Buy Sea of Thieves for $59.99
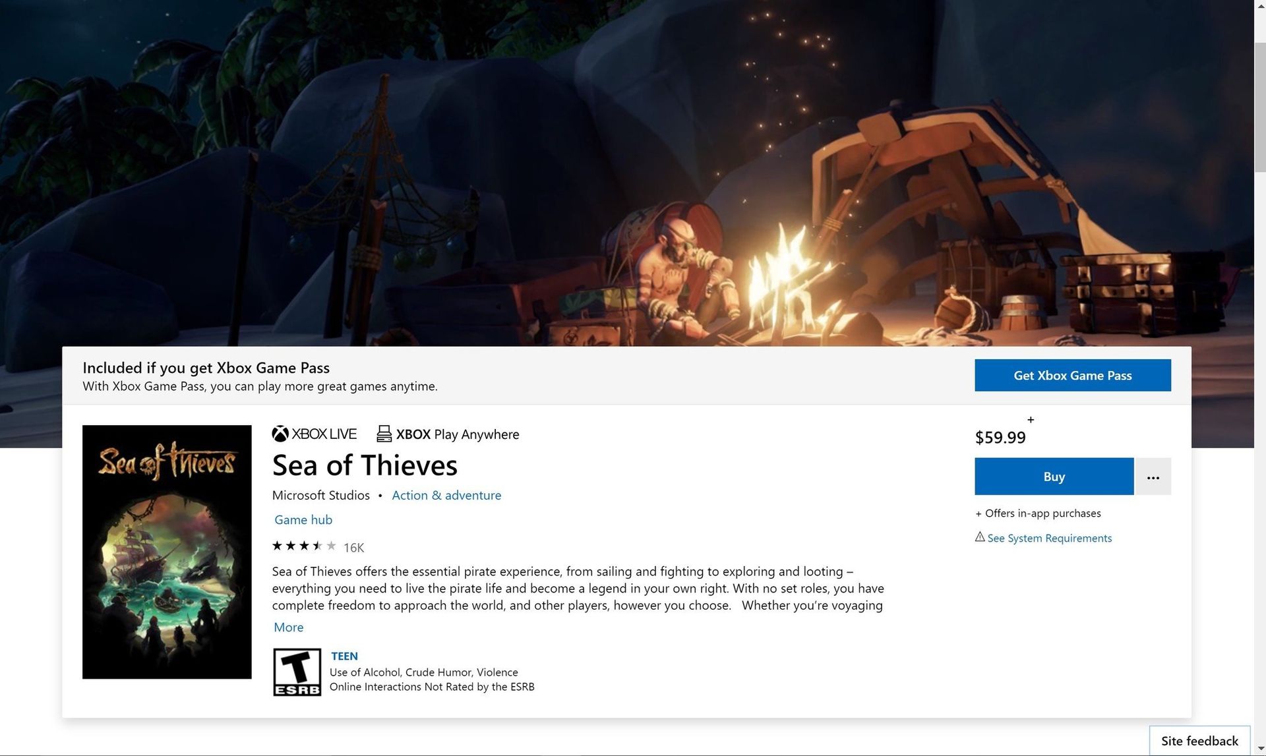Viewport: 1266px width, 756px height. point(1054,477)
